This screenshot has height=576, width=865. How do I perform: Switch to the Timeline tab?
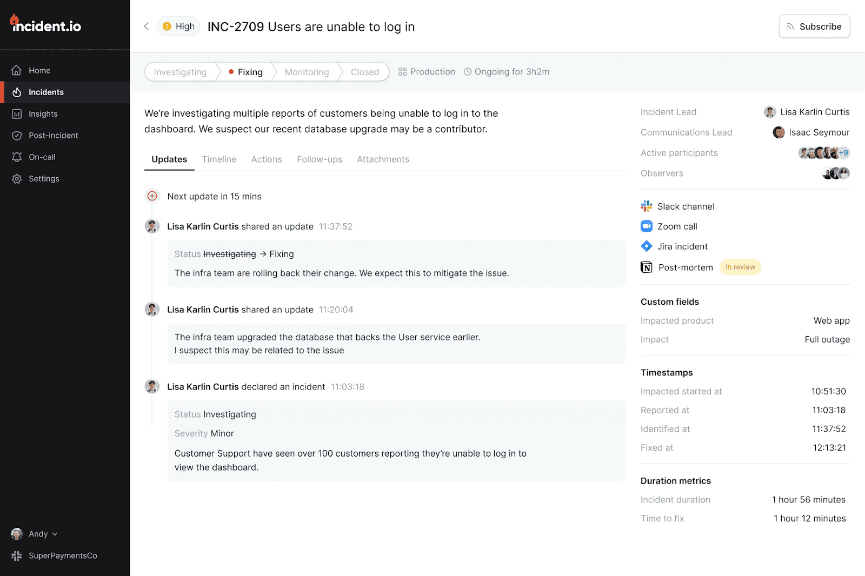219,159
